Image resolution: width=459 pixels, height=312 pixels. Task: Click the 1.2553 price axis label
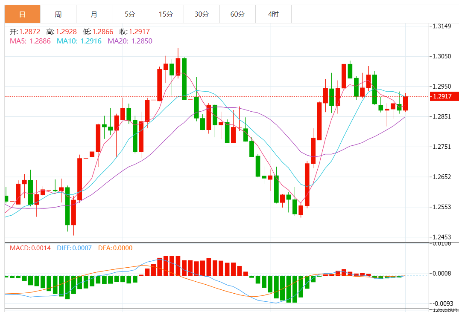[x=442, y=207]
